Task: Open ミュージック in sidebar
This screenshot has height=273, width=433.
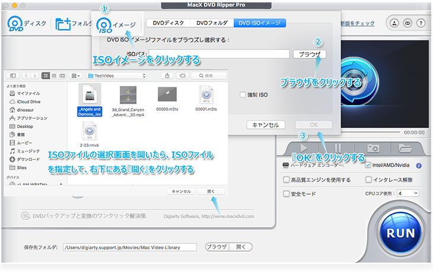Action: pyautogui.click(x=24, y=151)
